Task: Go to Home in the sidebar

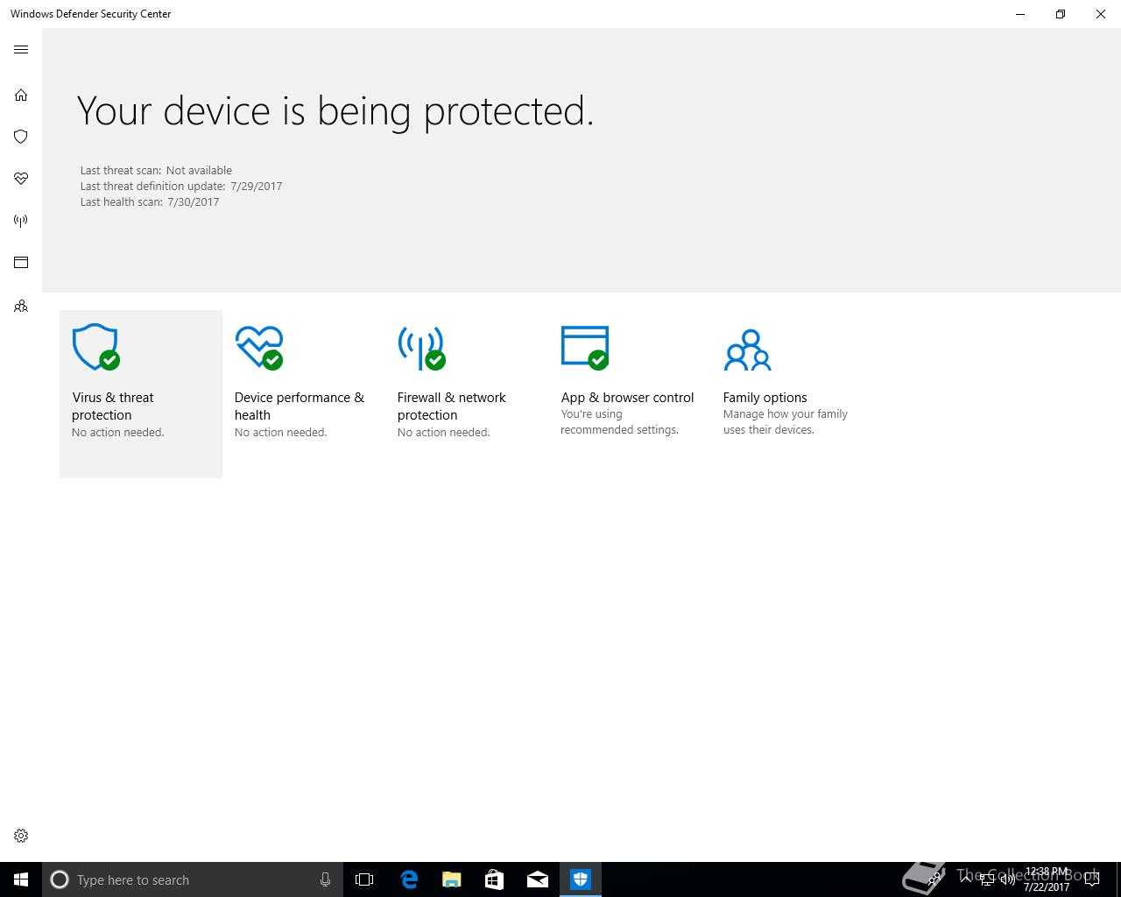Action: pyautogui.click(x=21, y=95)
